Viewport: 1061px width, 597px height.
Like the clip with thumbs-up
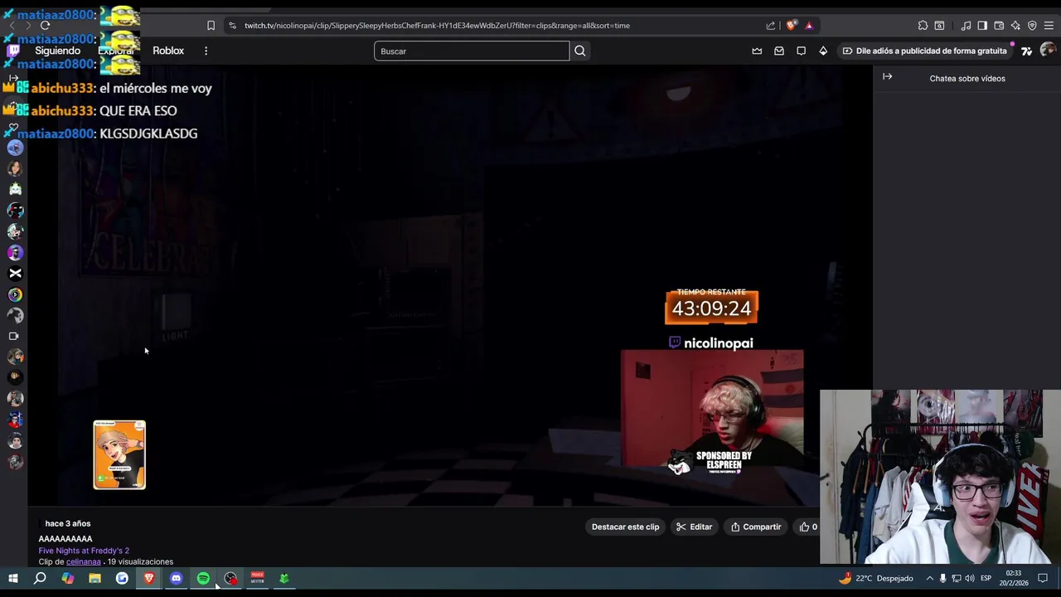tap(808, 527)
